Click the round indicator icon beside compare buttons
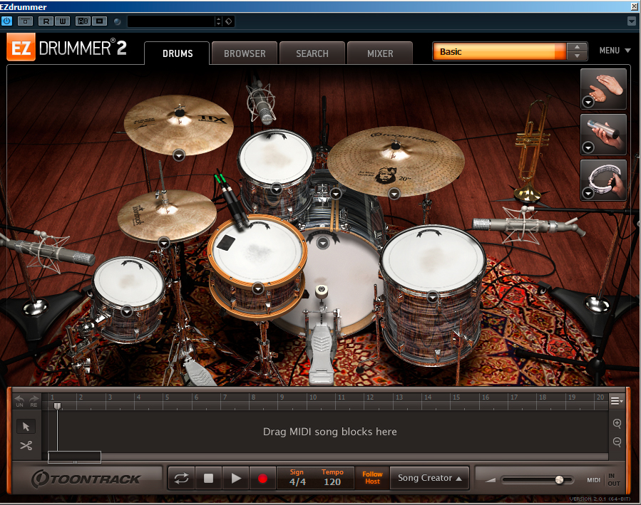The image size is (641, 505). tap(118, 21)
